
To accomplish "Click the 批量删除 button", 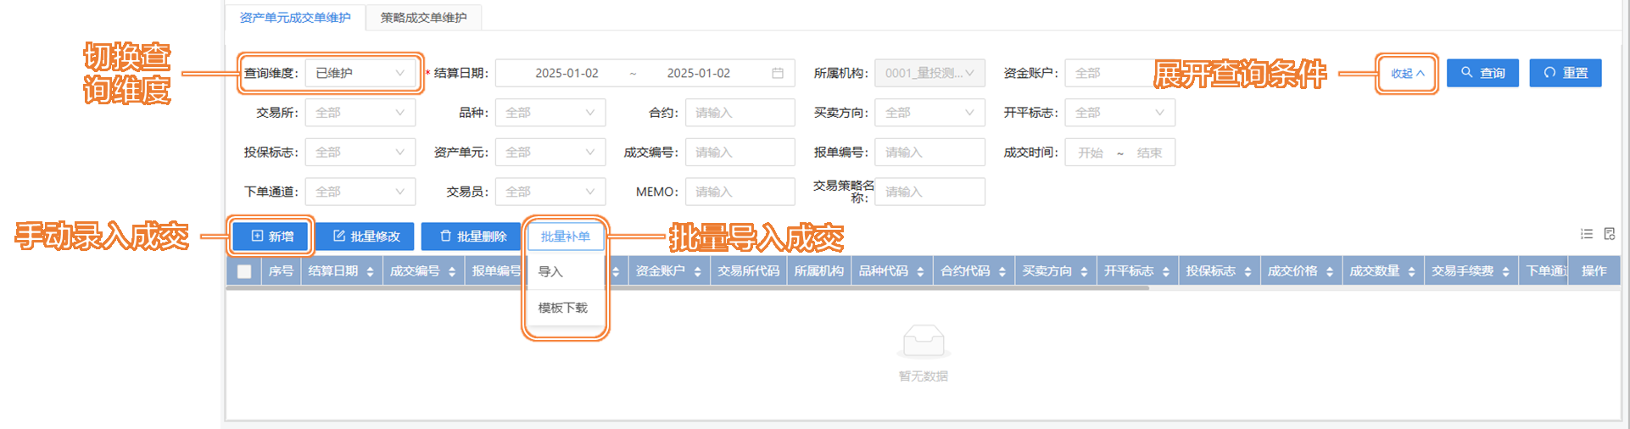I will pyautogui.click(x=472, y=237).
